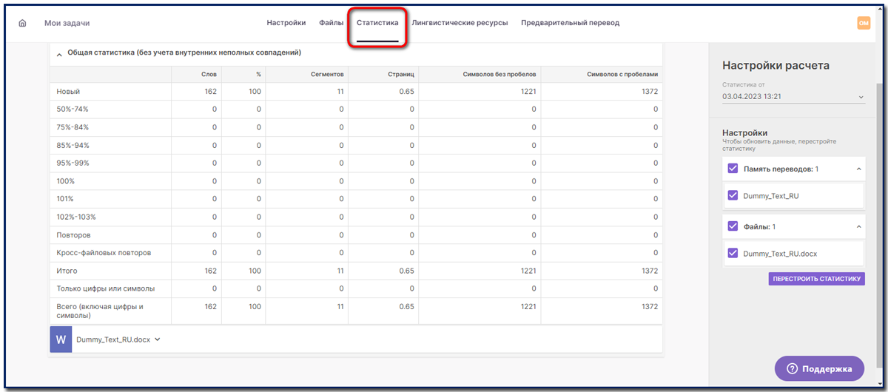This screenshot has width=888, height=392.
Task: Click the Word file icon for Dummy_Text_RU.docx
Action: [x=61, y=339]
